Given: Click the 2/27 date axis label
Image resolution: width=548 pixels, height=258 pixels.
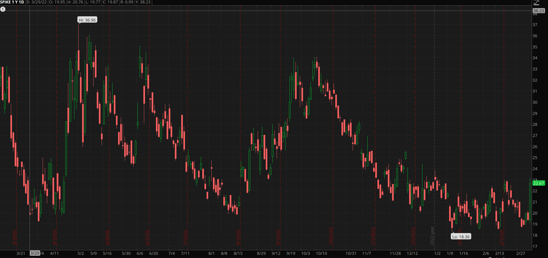Looking at the screenshot, I should point(520,253).
